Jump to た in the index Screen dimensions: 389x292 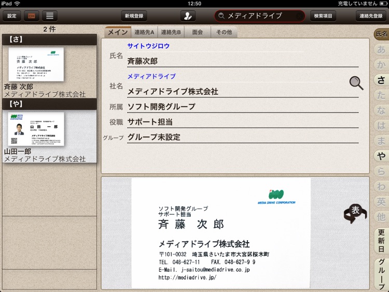tap(381, 95)
